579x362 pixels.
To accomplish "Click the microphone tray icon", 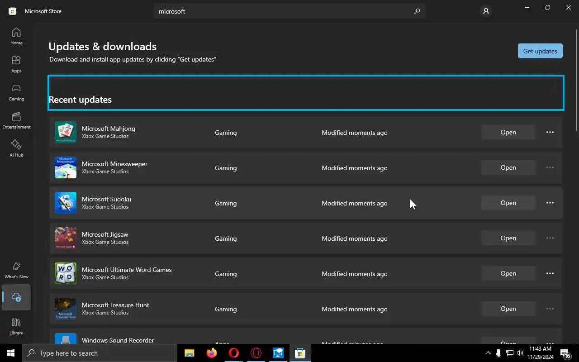I will pos(498,353).
